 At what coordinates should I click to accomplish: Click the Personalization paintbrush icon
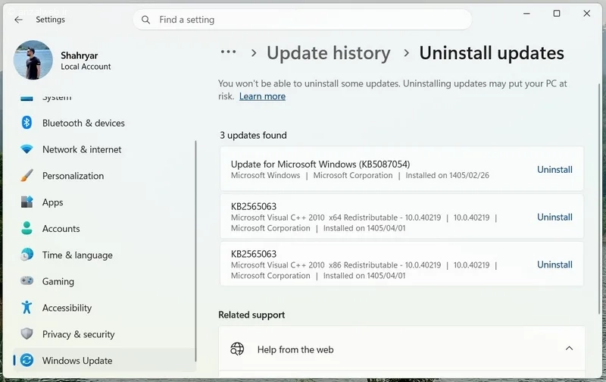pos(27,176)
